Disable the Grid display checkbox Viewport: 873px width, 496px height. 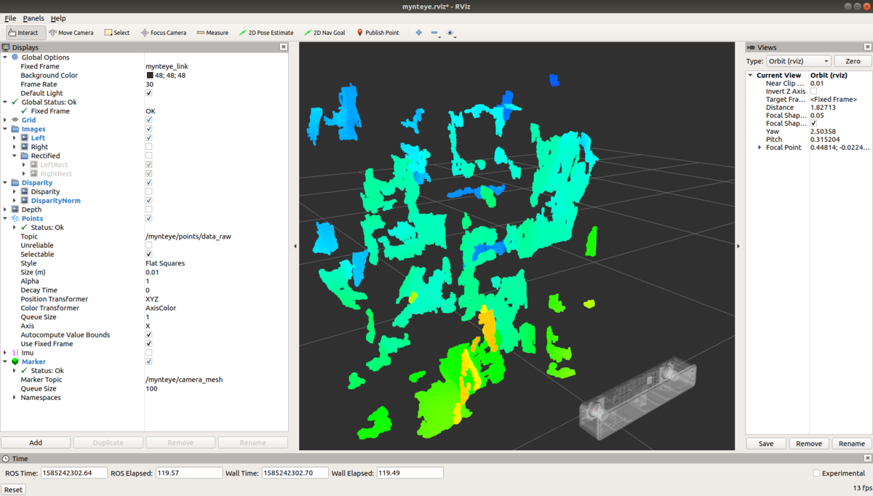tap(149, 120)
